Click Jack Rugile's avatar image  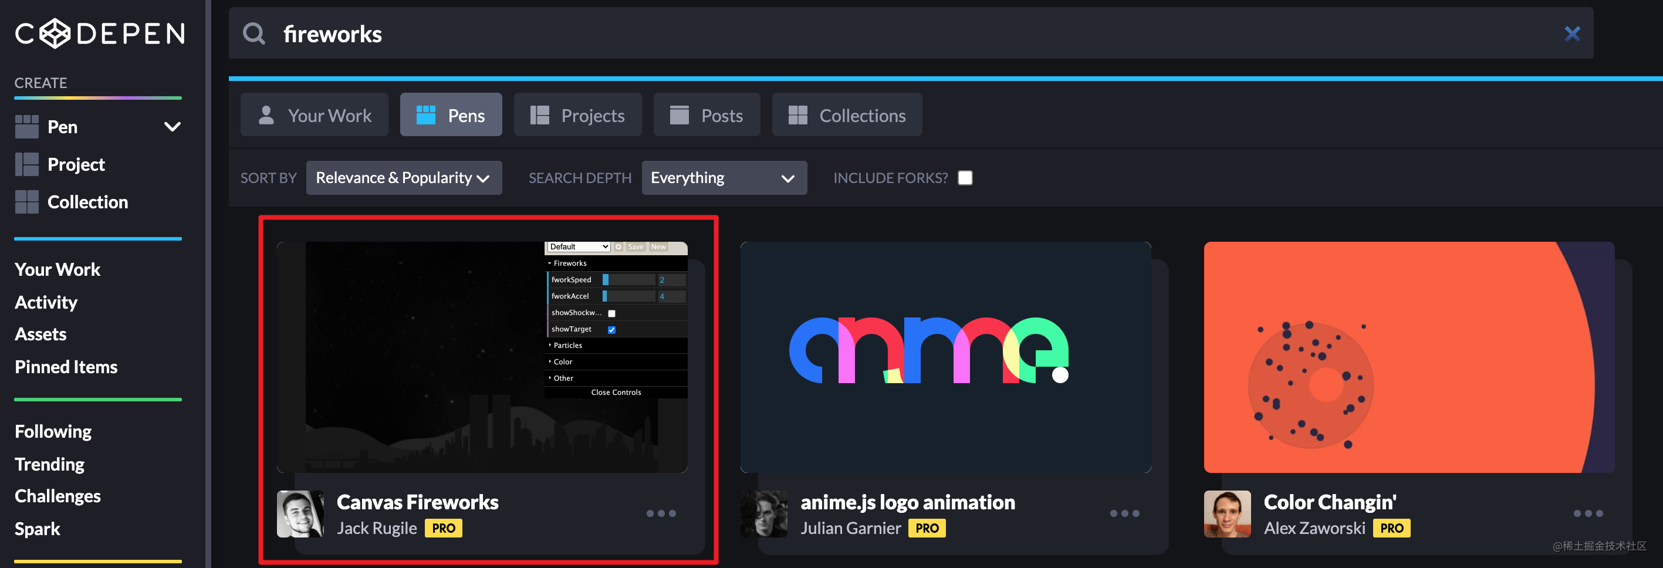coord(300,514)
